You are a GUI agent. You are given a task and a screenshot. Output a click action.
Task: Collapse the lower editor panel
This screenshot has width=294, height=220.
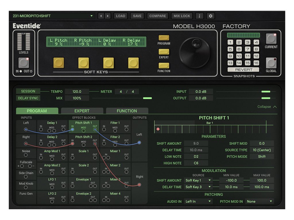(x=267, y=107)
